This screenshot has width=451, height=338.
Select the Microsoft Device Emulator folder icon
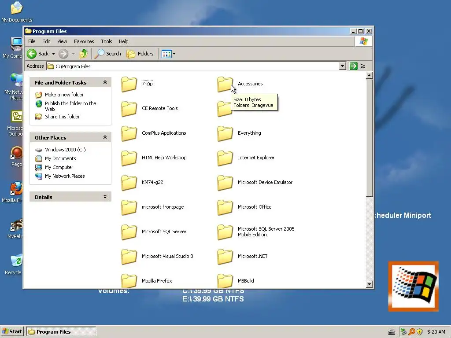tap(225, 183)
